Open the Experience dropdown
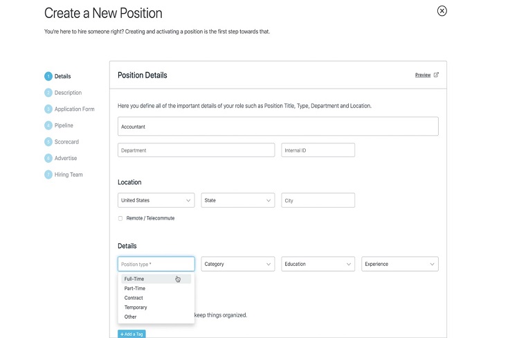The width and height of the screenshot is (519, 338). pyautogui.click(x=400, y=264)
